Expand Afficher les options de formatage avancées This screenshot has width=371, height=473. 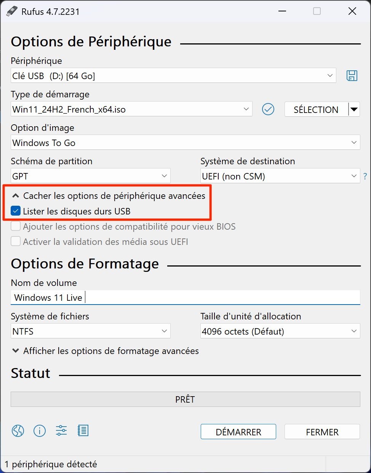(106, 351)
